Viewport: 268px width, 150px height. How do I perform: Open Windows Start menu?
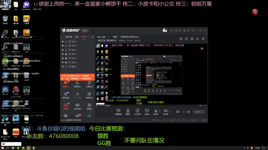point(2,148)
